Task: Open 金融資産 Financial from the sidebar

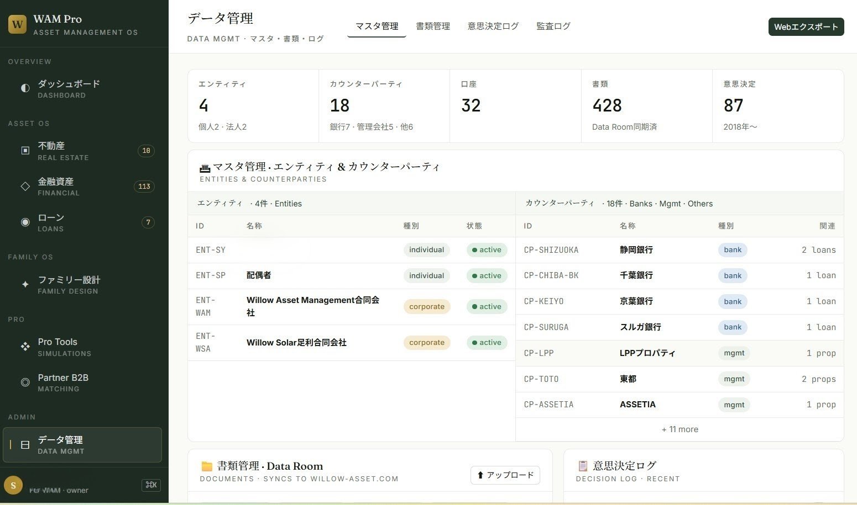Action: 25,186
